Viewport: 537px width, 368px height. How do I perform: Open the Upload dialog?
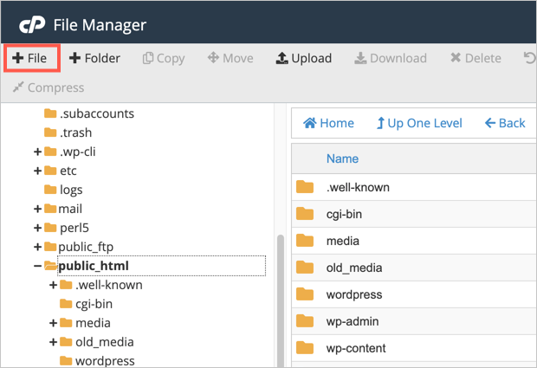point(304,58)
